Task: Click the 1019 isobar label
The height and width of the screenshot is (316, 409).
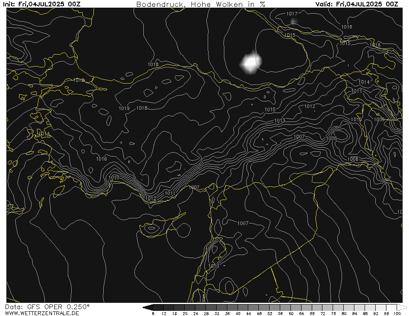Action: pyautogui.click(x=124, y=108)
